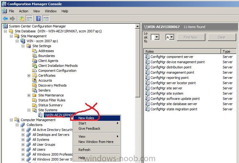Collapse the Site Database node

point(5,31)
